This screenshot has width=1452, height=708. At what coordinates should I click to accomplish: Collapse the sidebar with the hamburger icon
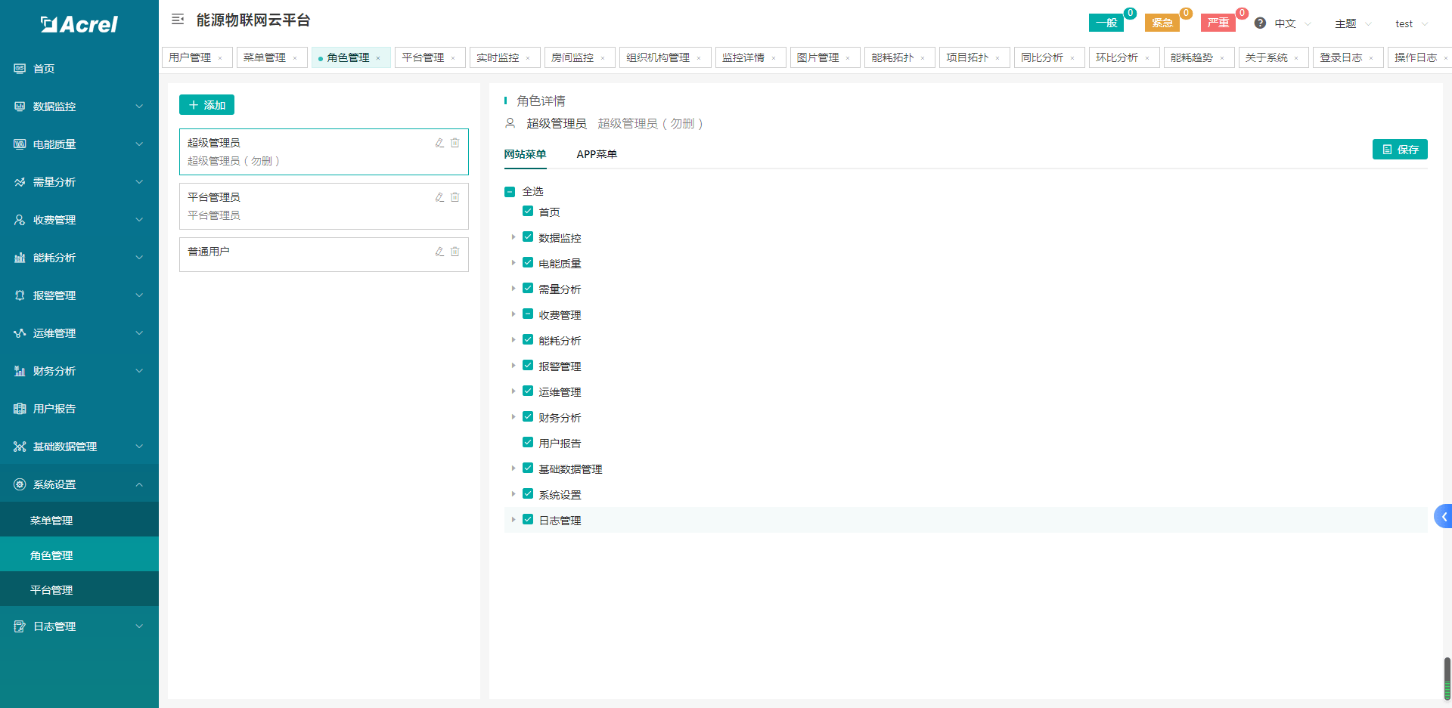point(178,20)
